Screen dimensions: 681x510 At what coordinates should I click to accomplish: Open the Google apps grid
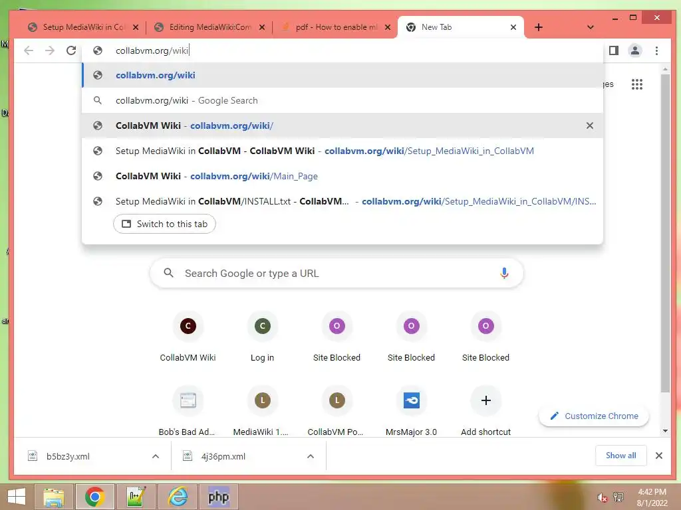click(636, 84)
